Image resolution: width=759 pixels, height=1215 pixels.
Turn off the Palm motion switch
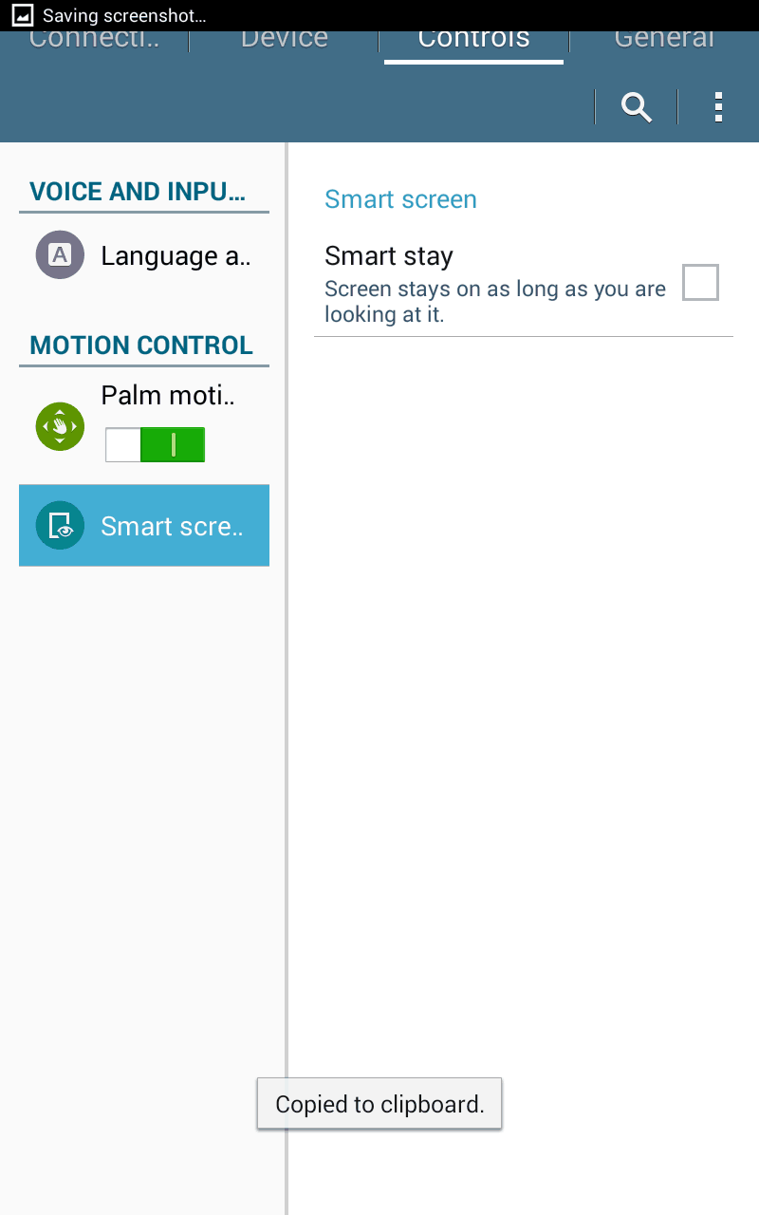point(156,444)
